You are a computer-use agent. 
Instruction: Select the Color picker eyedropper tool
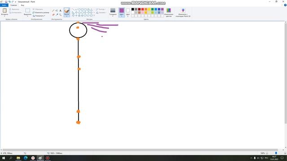click(x=57, y=15)
